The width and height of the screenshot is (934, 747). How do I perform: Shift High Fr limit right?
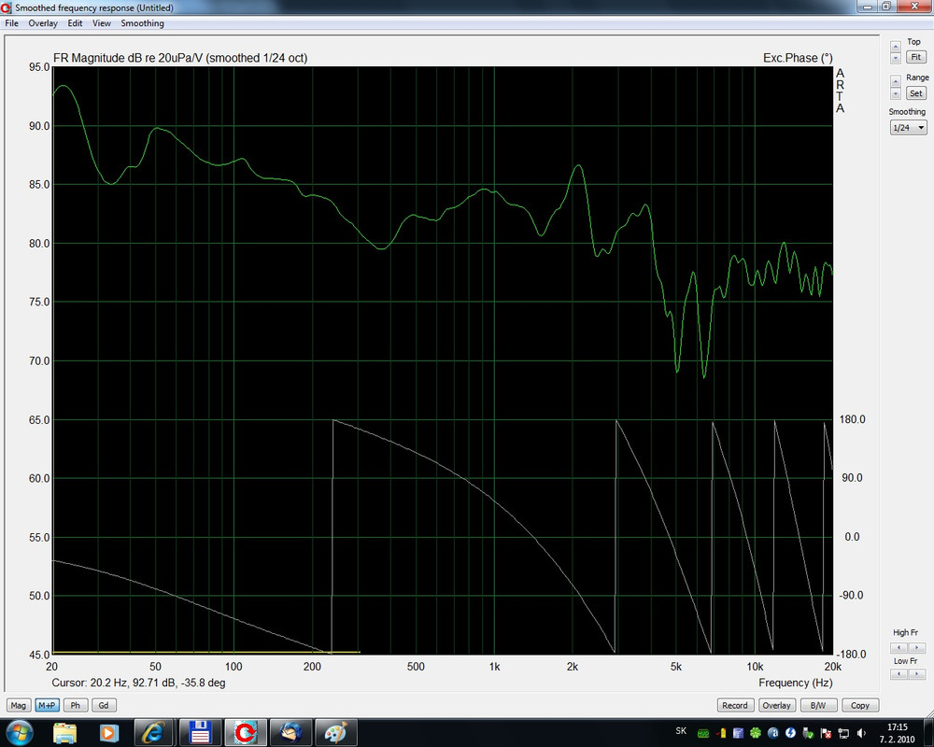(917, 647)
